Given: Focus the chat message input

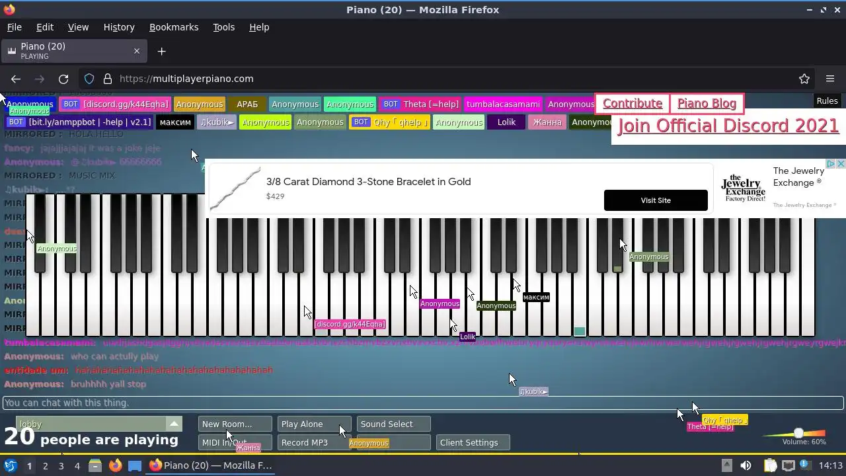Looking at the screenshot, I should point(423,403).
